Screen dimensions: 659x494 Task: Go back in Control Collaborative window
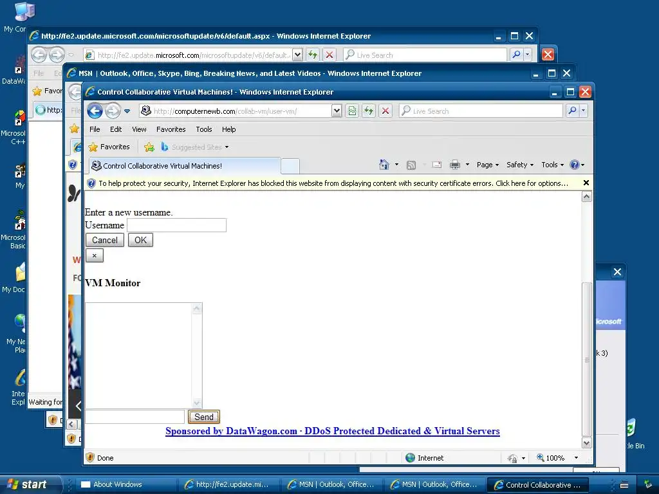95,111
